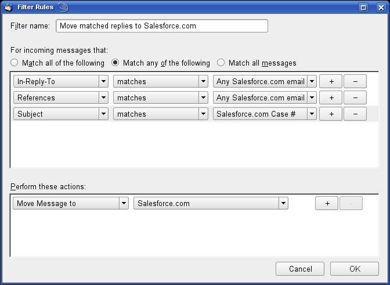The image size is (390, 285).
Task: Click the 'Filter name:' label
Action: click(30, 26)
